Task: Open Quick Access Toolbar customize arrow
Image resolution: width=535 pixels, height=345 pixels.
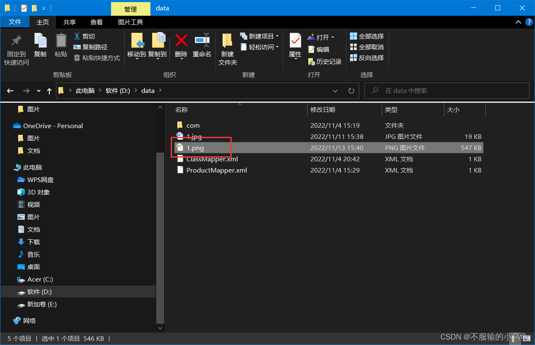Action: [44, 8]
